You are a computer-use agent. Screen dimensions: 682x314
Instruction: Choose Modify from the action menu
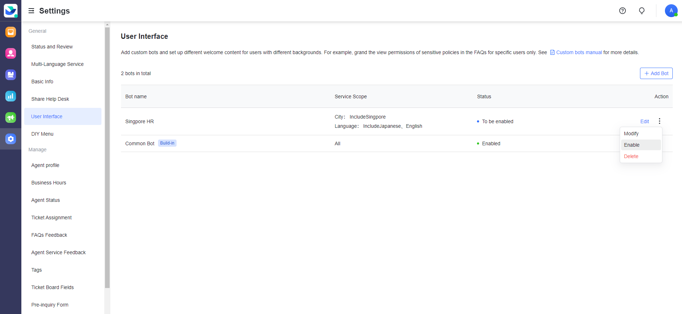pos(631,134)
